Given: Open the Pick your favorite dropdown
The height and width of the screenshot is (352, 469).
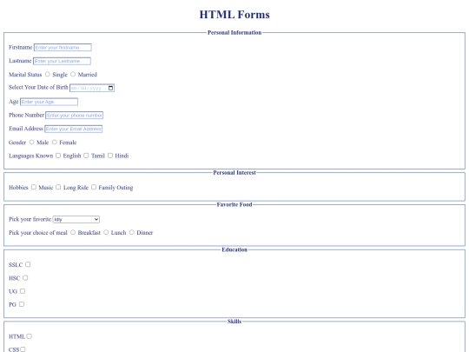Looking at the screenshot, I should coord(76,219).
